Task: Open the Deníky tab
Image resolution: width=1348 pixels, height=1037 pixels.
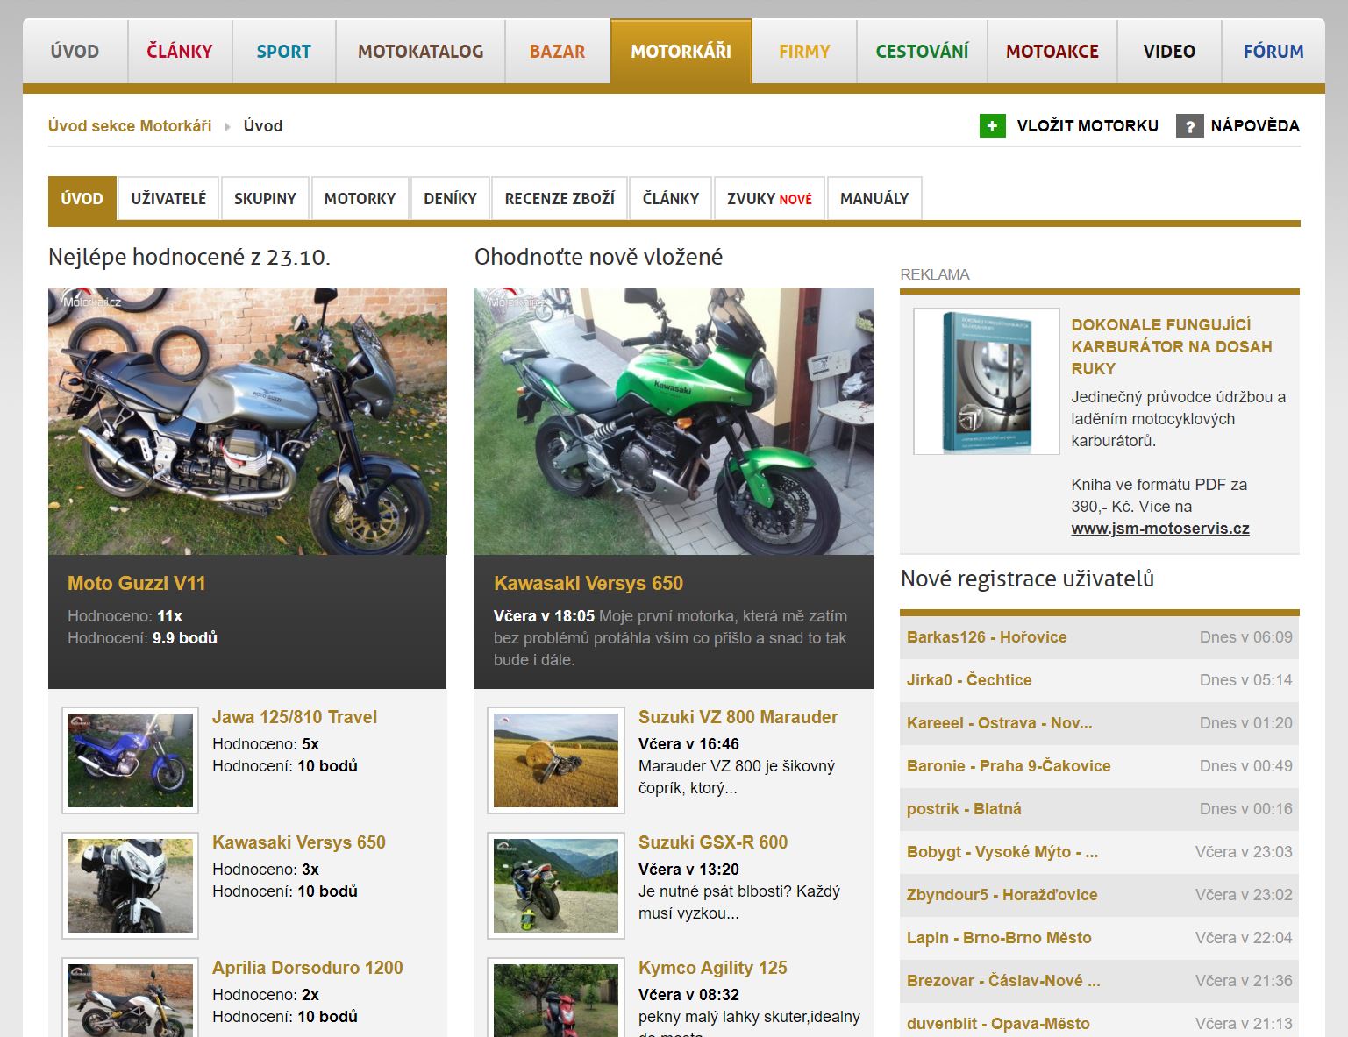Action: (x=450, y=199)
